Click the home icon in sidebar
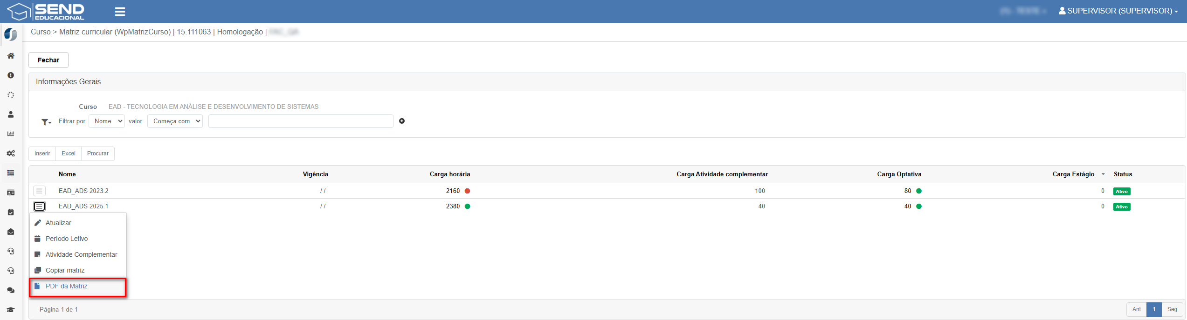This screenshot has height=320, width=1187. click(x=11, y=56)
